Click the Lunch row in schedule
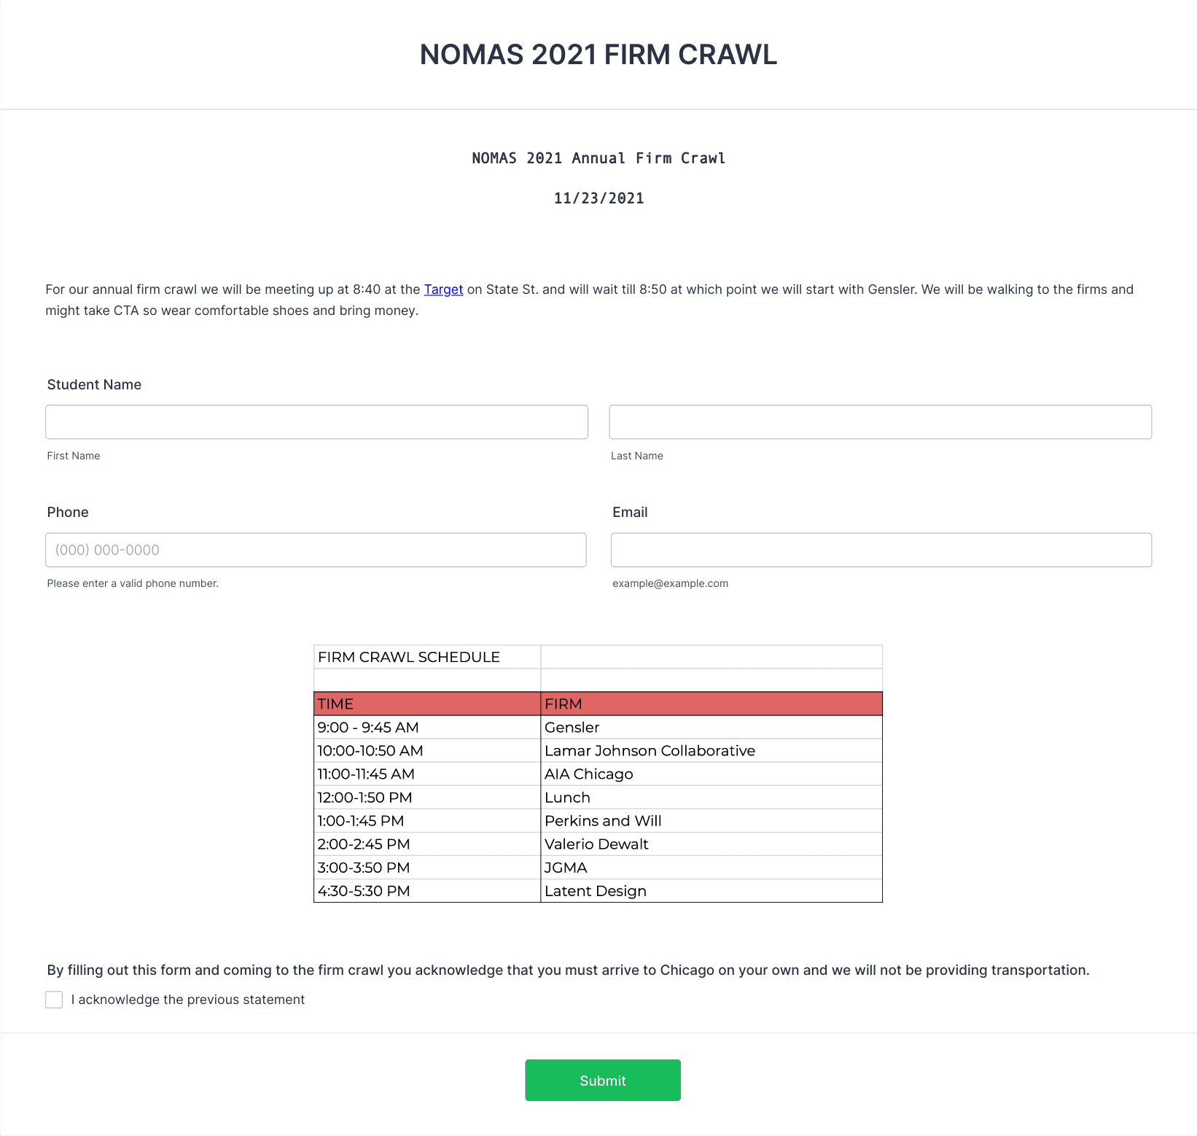This screenshot has width=1197, height=1136. coord(598,797)
